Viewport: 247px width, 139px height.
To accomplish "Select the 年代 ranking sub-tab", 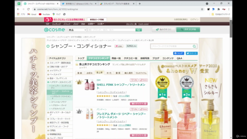I will (x=109, y=73).
